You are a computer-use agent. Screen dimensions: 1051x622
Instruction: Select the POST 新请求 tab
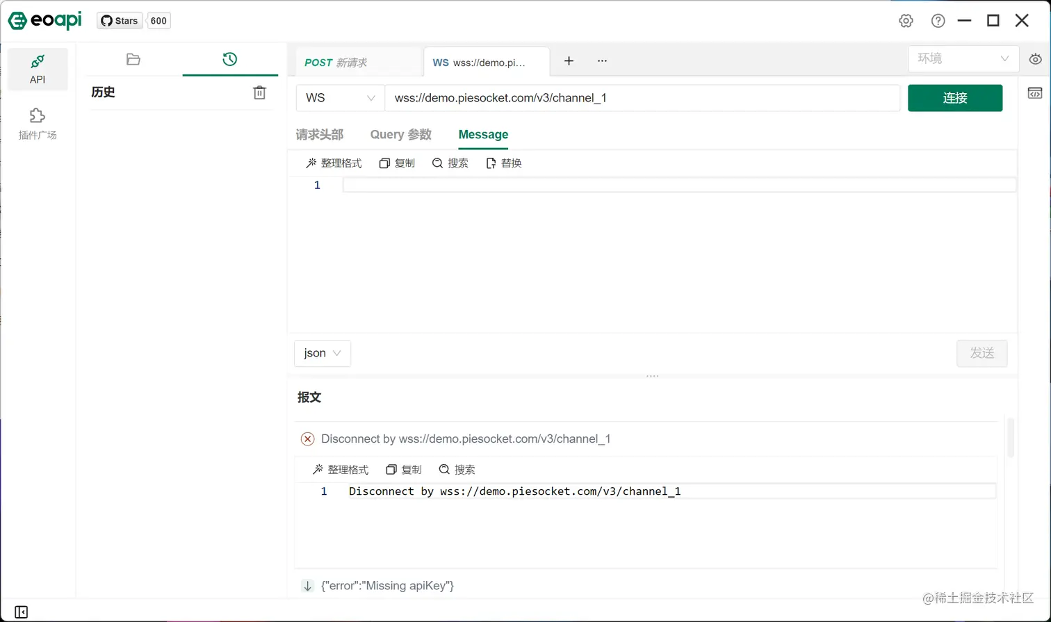click(358, 63)
